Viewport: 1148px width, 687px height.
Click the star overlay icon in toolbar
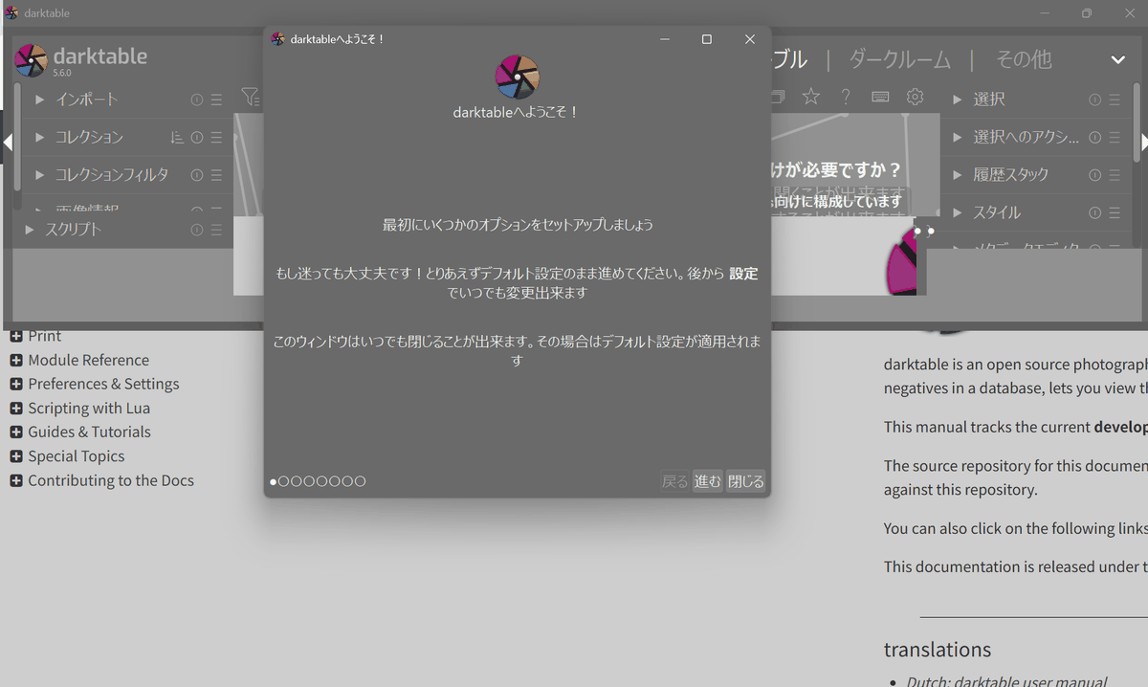(811, 97)
